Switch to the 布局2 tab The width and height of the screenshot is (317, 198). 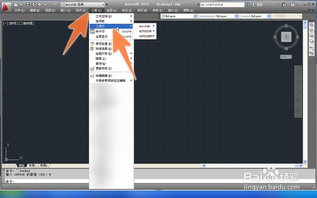[x=44, y=165]
